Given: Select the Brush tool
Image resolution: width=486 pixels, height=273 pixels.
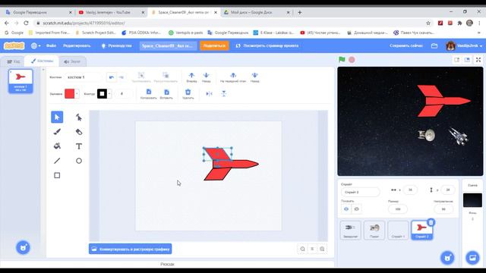Looking at the screenshot, I should 57,132.
